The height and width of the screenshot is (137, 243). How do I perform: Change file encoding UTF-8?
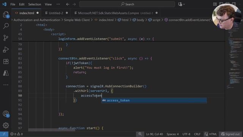click(186, 134)
